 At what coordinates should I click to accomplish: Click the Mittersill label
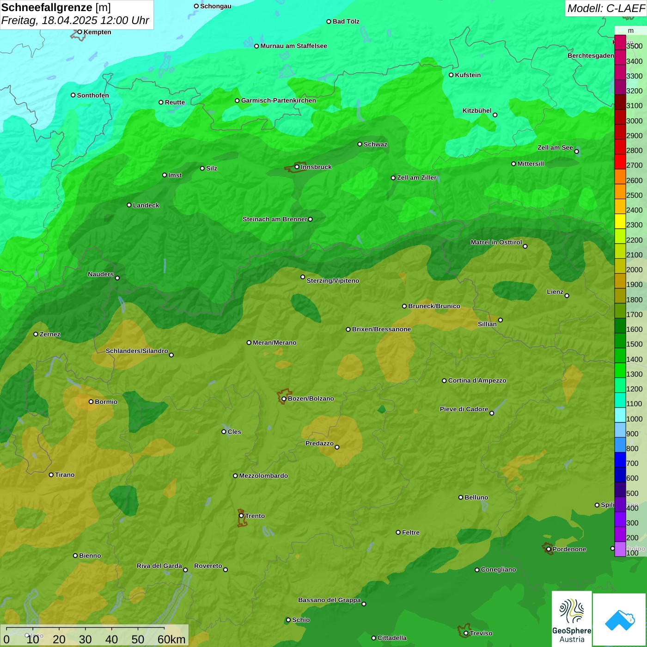531,164
